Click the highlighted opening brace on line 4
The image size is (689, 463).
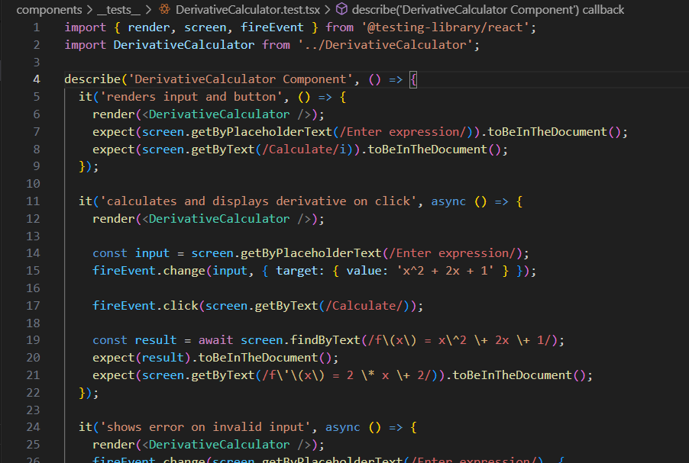(413, 79)
